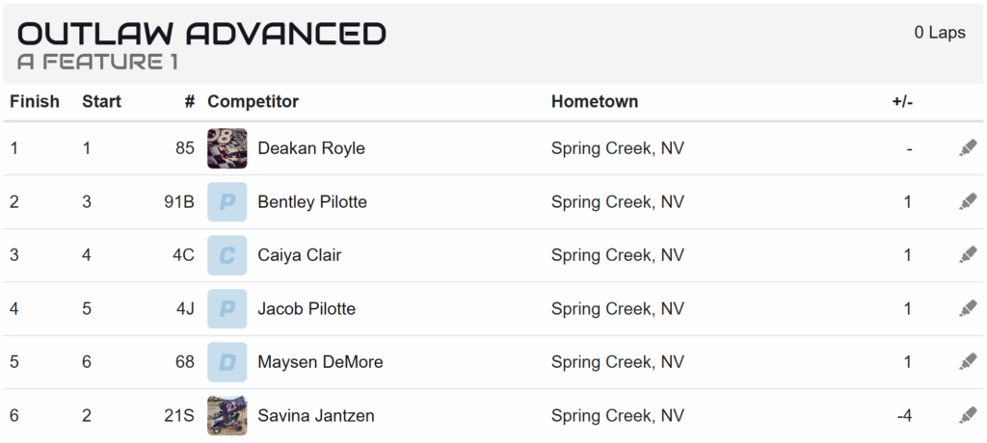This screenshot has height=443, width=987.
Task: Open Deakan Royle's checkered flag avatar
Action: tap(227, 148)
